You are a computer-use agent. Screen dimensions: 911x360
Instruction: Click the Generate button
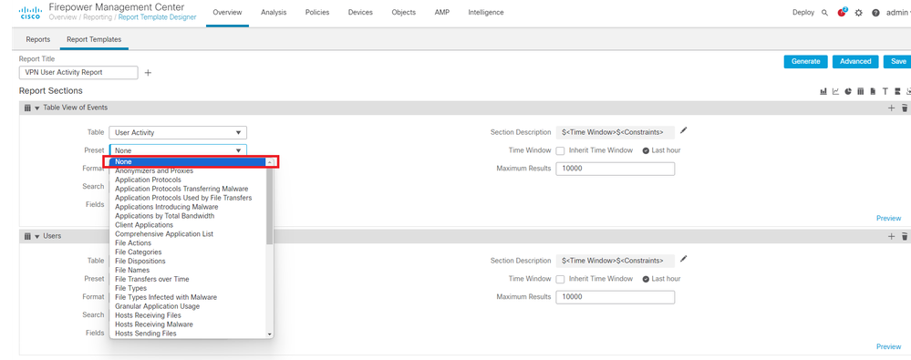tap(806, 62)
